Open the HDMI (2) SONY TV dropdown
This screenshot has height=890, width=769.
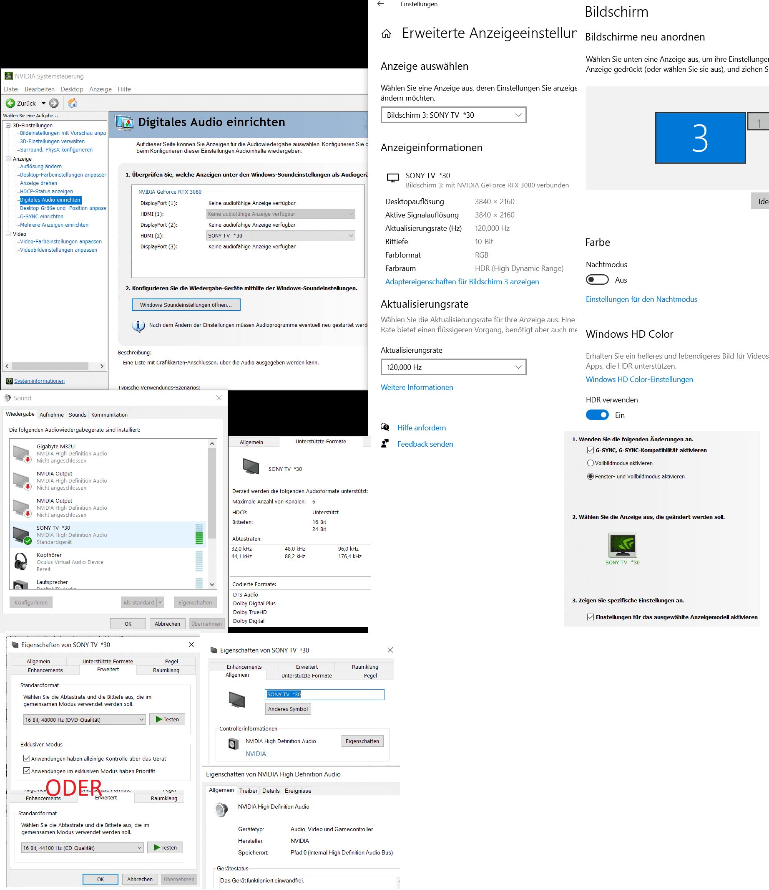[x=281, y=235]
